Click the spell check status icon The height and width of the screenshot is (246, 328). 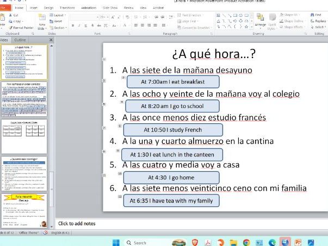(x=45, y=232)
